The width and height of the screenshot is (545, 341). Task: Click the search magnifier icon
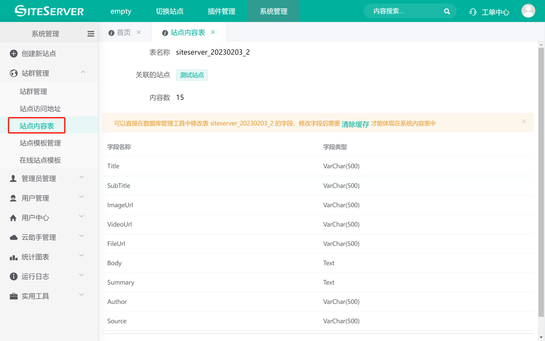pyautogui.click(x=446, y=11)
